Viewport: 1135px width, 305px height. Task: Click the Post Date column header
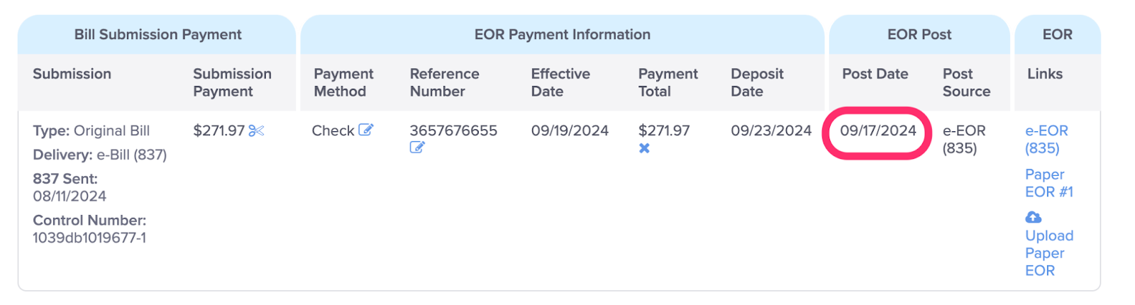875,74
